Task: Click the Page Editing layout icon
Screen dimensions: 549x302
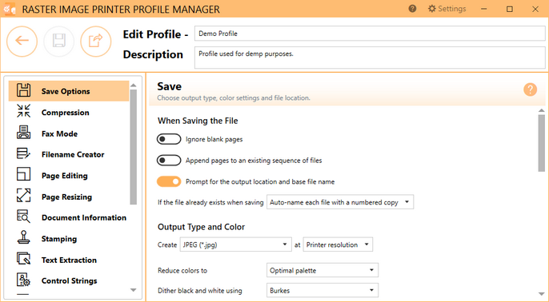Action: point(23,174)
